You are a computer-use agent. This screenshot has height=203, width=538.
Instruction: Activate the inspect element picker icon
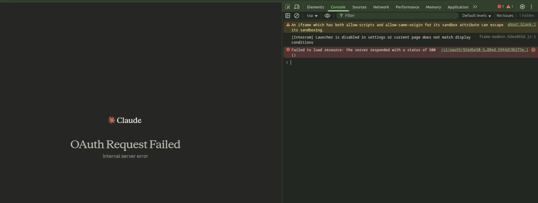coord(288,7)
